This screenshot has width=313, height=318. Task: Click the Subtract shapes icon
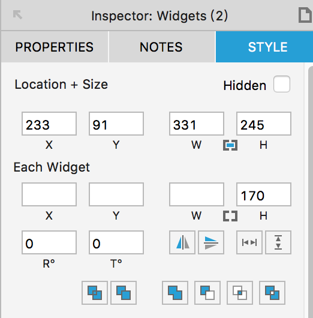pyautogui.click(x=207, y=293)
